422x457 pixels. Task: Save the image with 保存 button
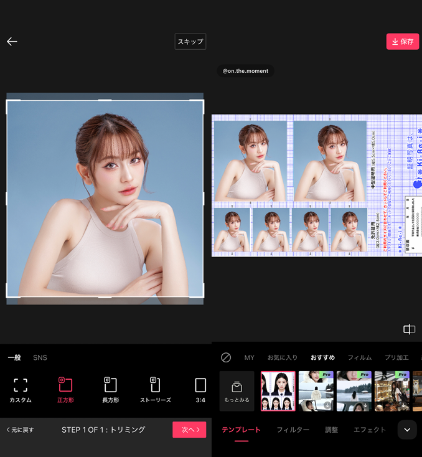403,42
